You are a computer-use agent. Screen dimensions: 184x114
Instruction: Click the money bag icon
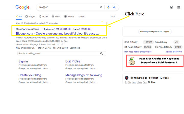coord(132,61)
